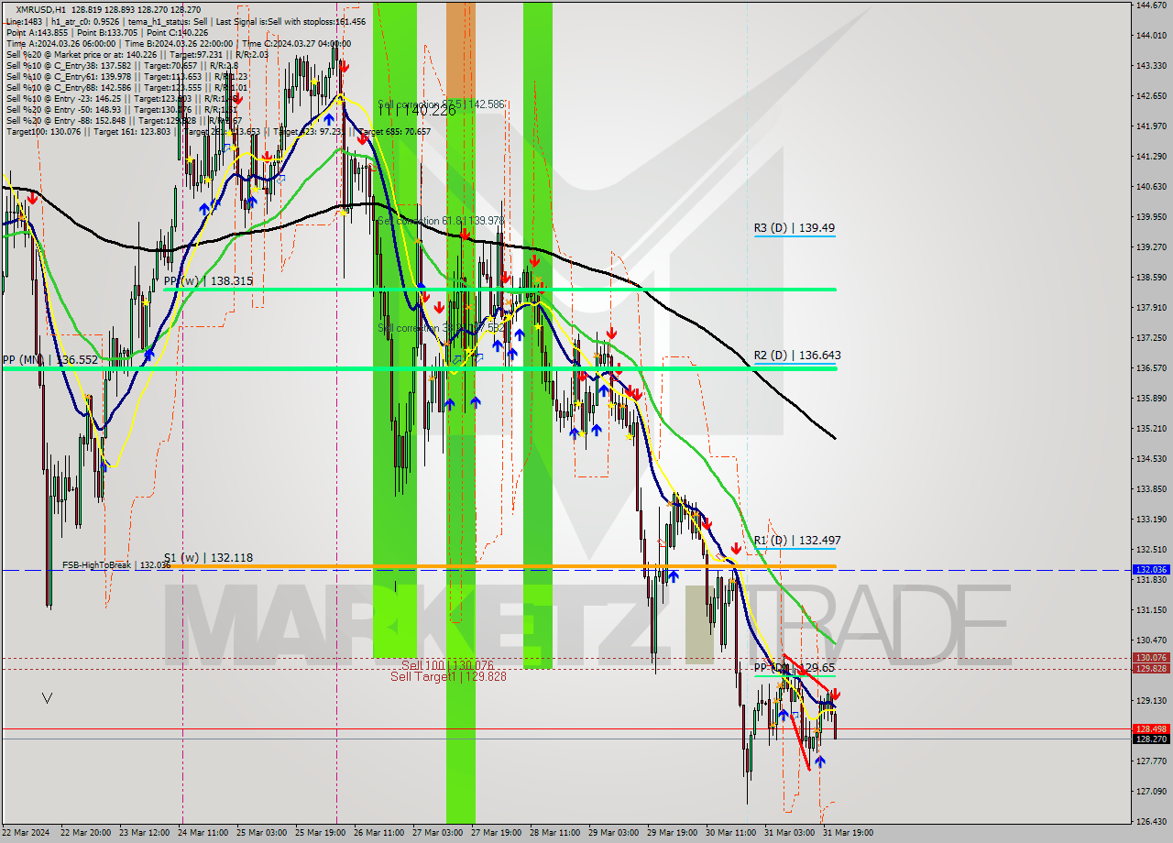Image resolution: width=1173 pixels, height=843 pixels.
Task: Select the Sell Target1 | 129.828 label
Action: click(448, 676)
